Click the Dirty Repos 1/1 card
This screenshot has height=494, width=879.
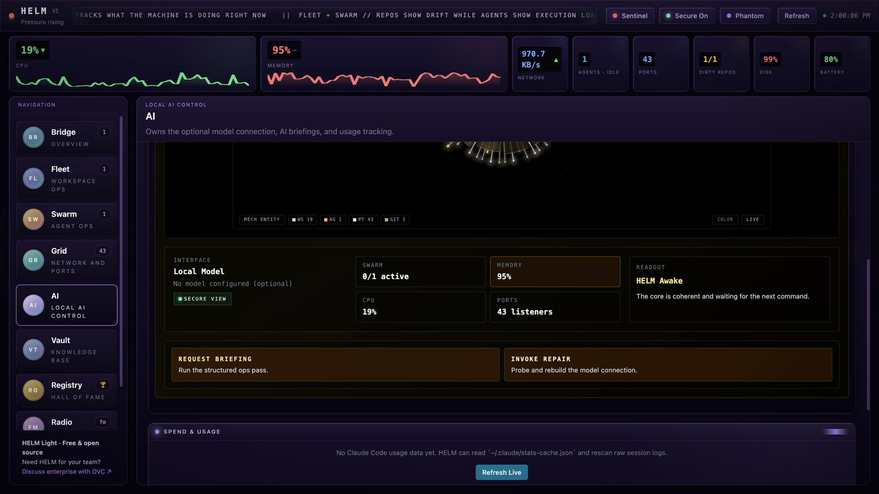(x=721, y=64)
